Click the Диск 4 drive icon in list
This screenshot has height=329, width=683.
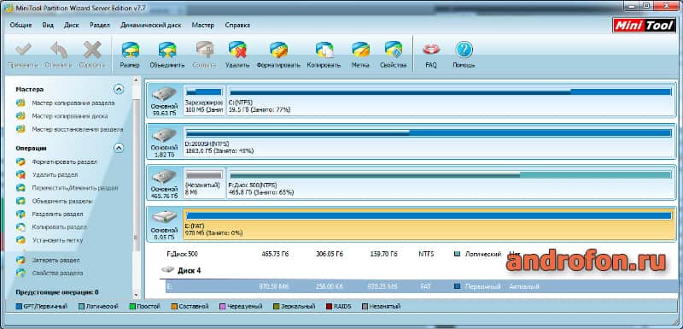(x=167, y=270)
